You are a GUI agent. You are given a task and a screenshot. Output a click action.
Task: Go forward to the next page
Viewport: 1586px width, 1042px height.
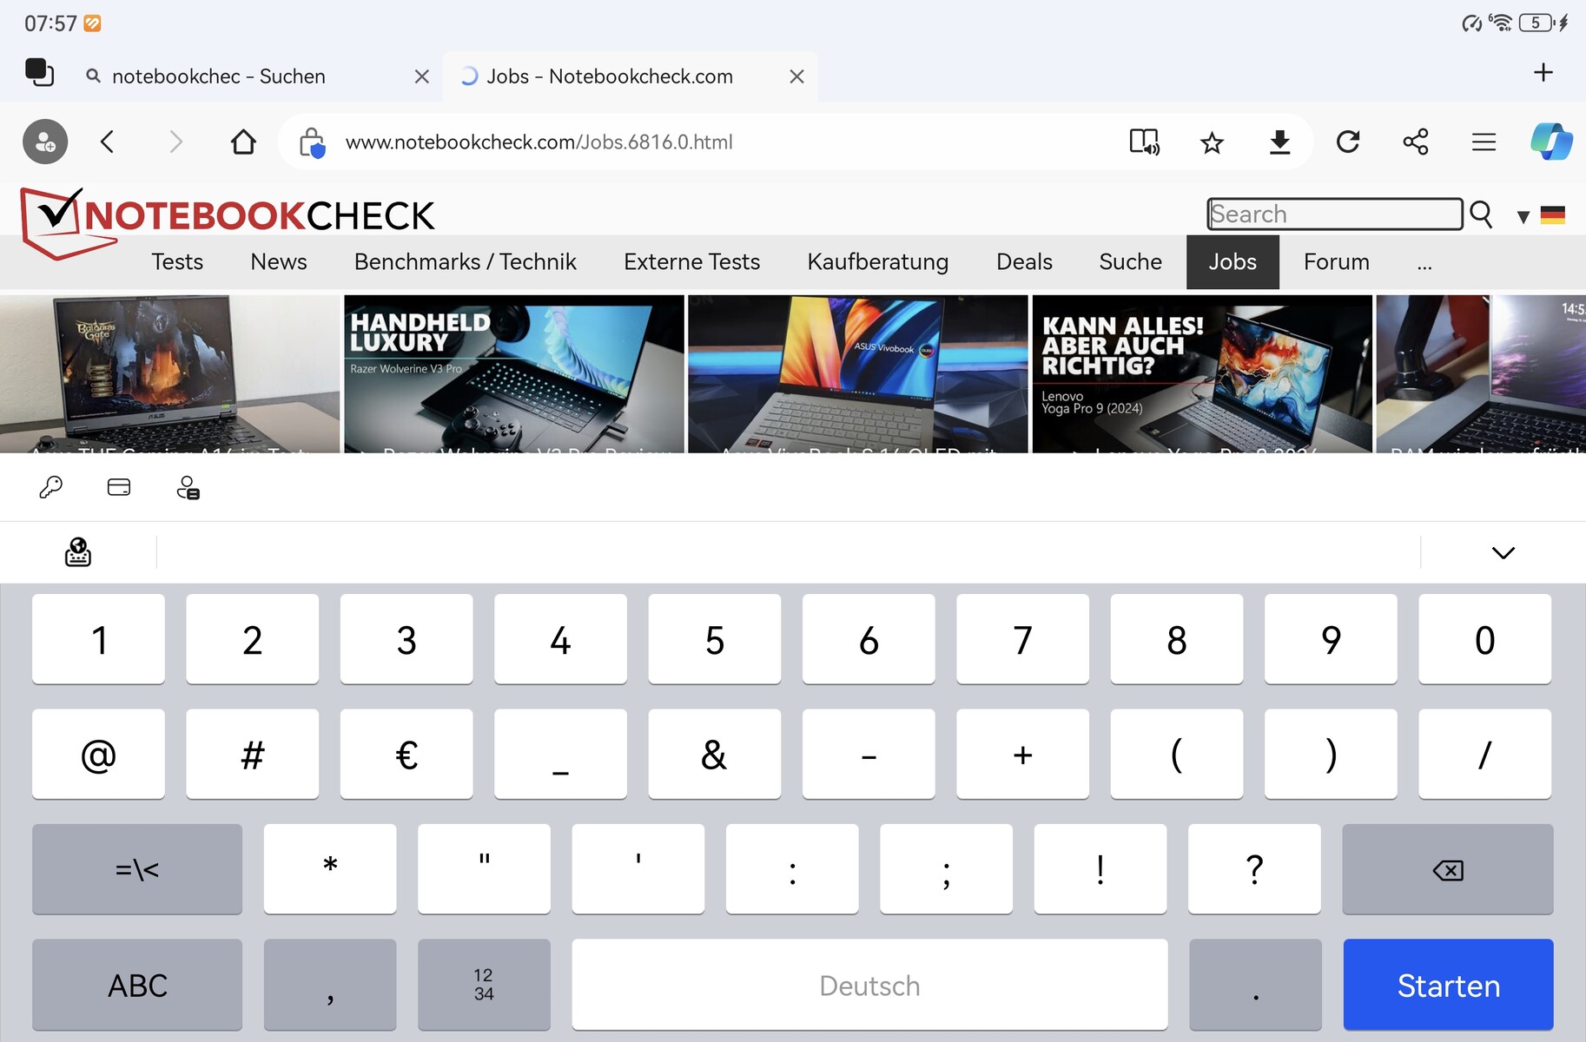175,142
